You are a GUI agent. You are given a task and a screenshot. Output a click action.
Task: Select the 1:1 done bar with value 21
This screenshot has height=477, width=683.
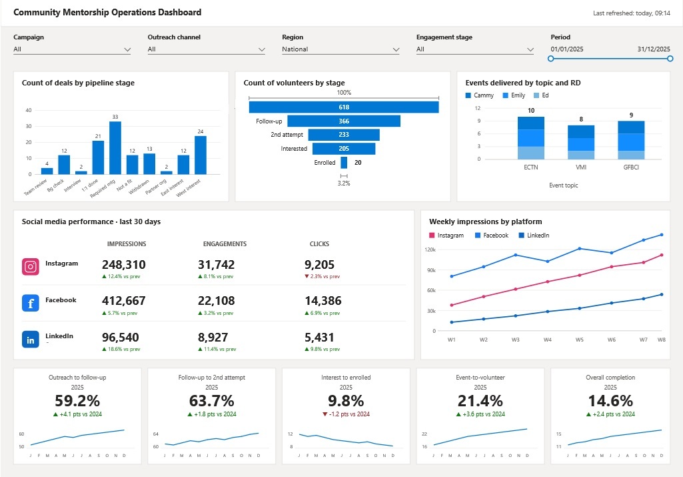point(98,157)
